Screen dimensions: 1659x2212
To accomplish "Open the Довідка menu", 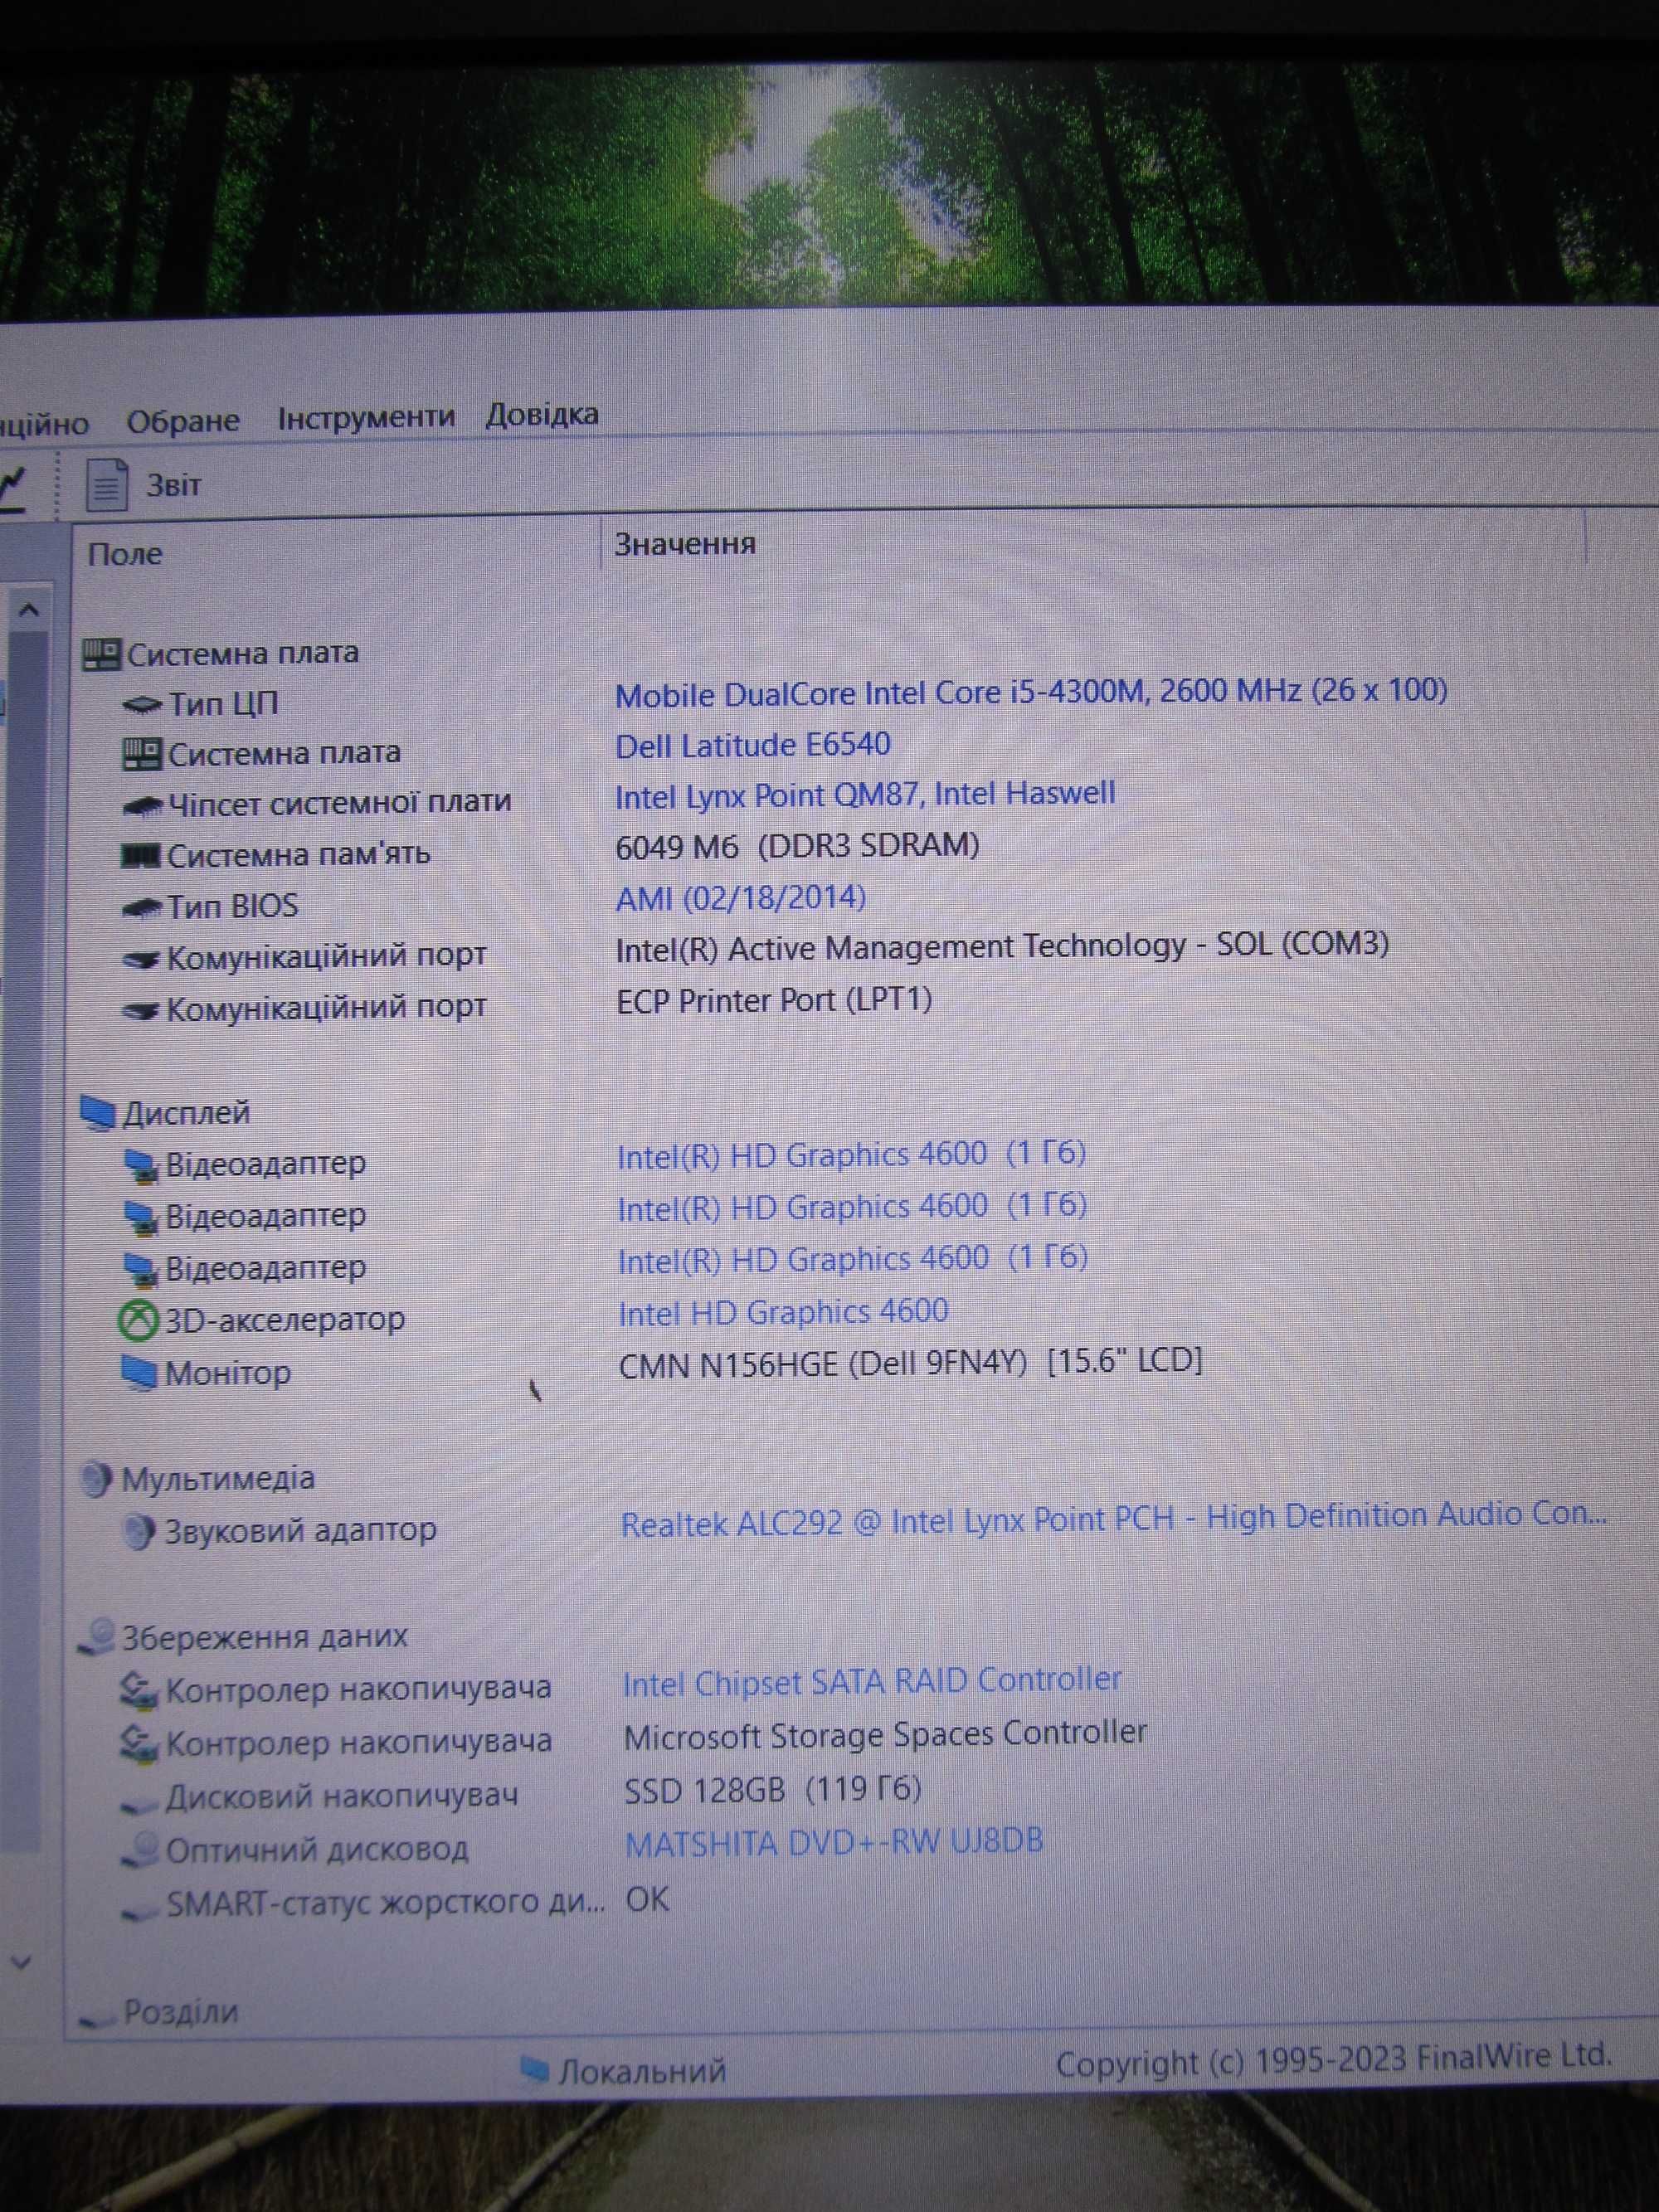I will 542,414.
